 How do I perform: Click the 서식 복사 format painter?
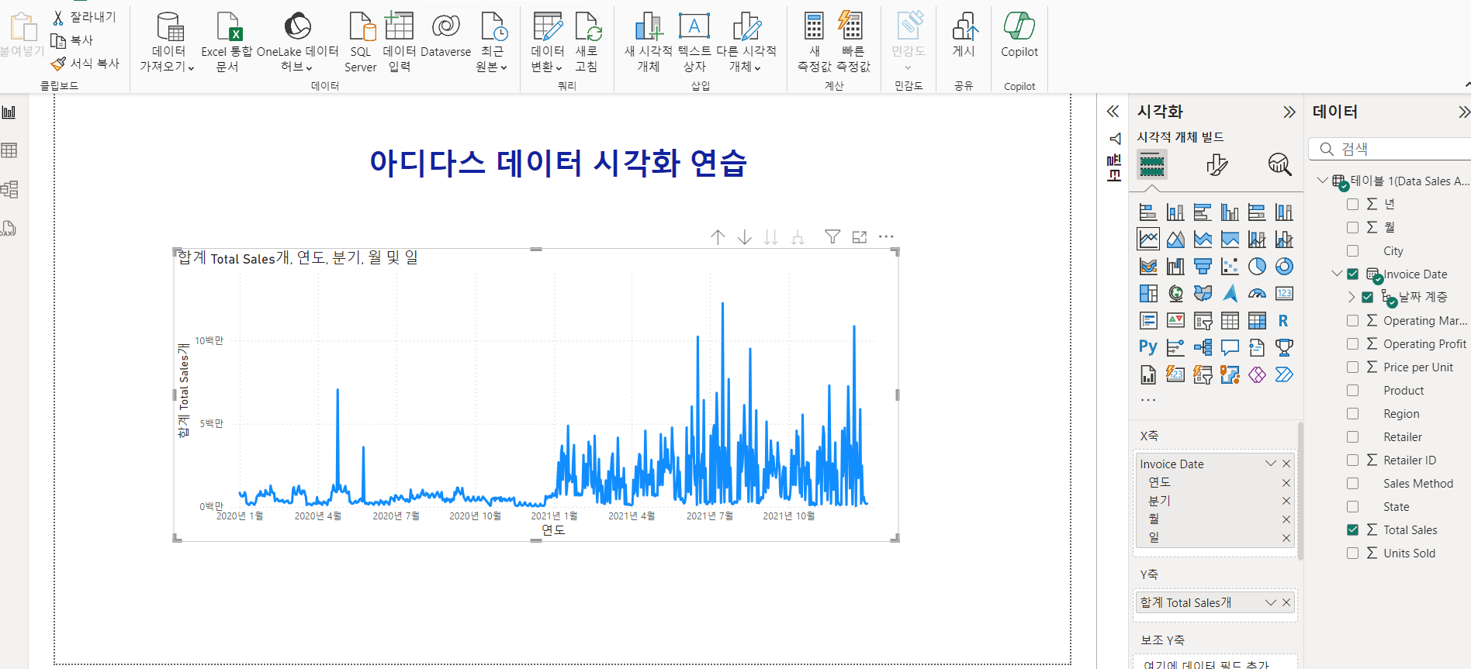click(85, 64)
